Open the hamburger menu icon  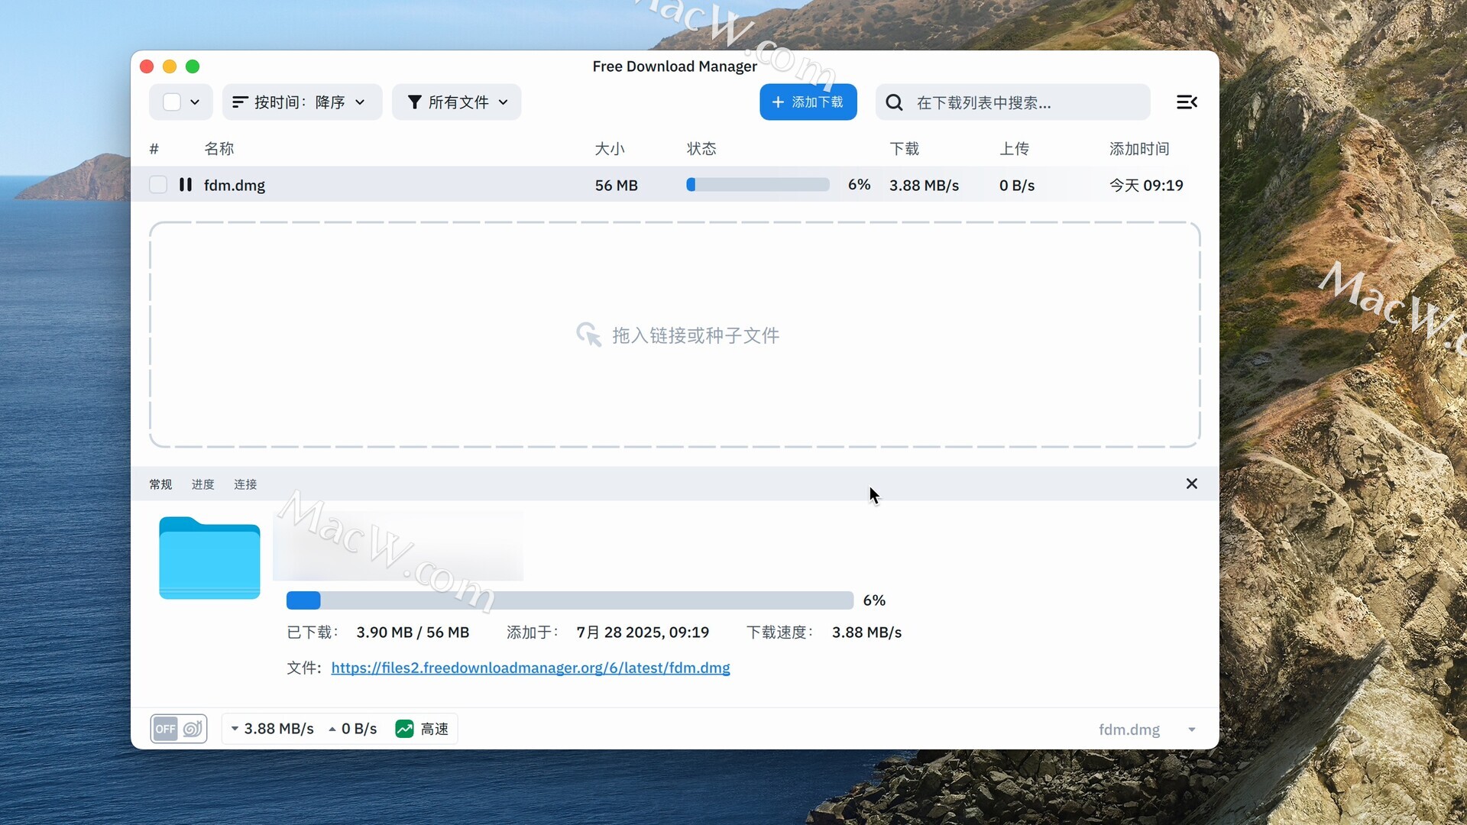click(x=1187, y=102)
